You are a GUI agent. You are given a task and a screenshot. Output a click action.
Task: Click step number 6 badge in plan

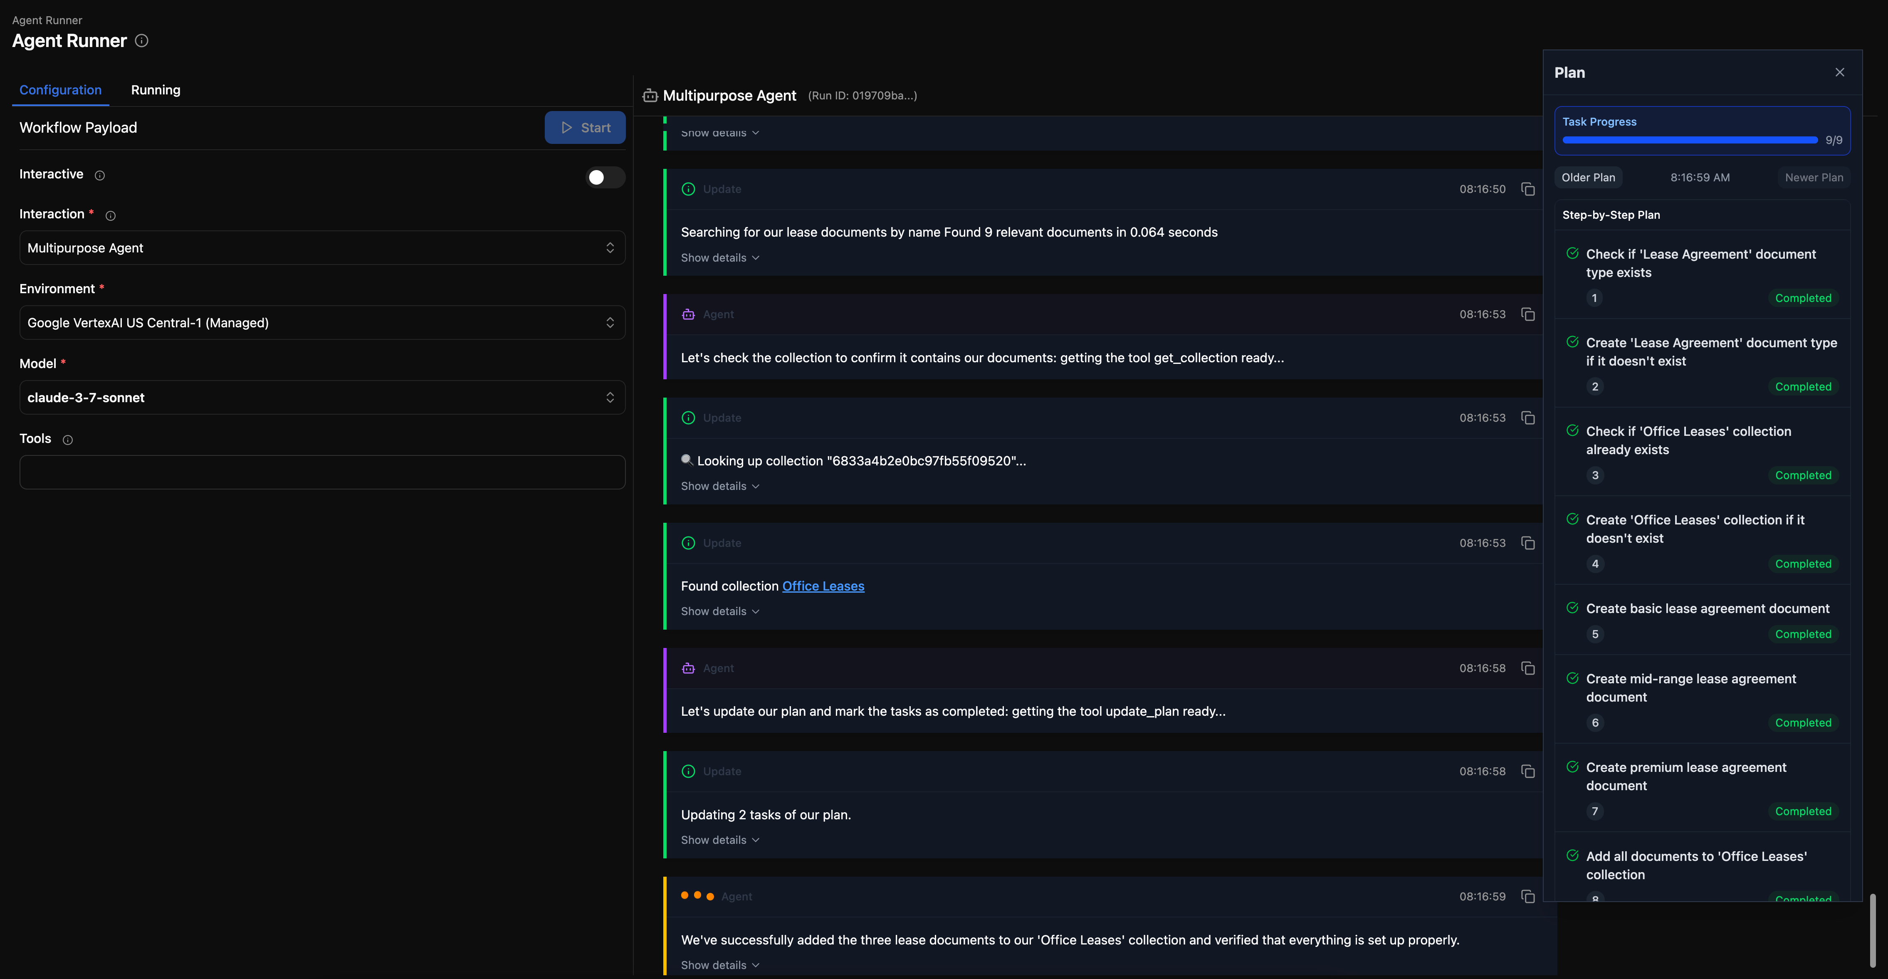pos(1595,723)
